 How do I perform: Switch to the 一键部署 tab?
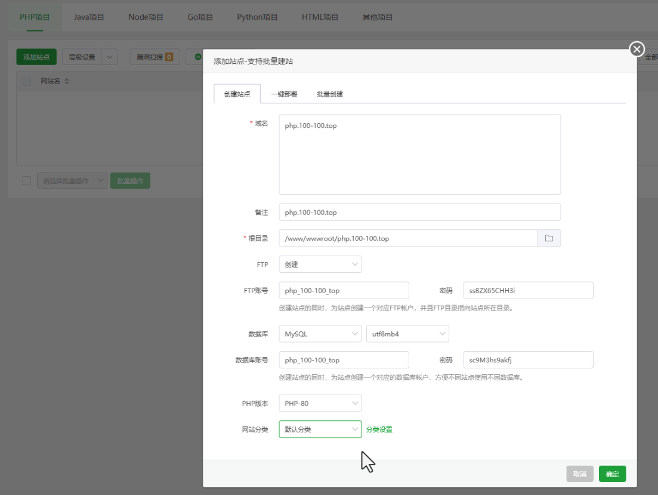tap(284, 94)
